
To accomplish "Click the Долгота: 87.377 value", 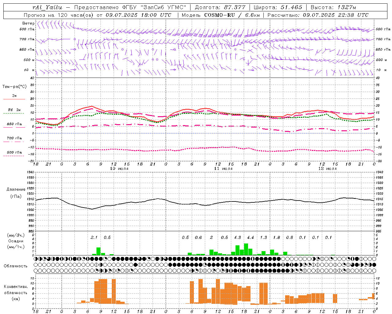I will tap(220, 7).
